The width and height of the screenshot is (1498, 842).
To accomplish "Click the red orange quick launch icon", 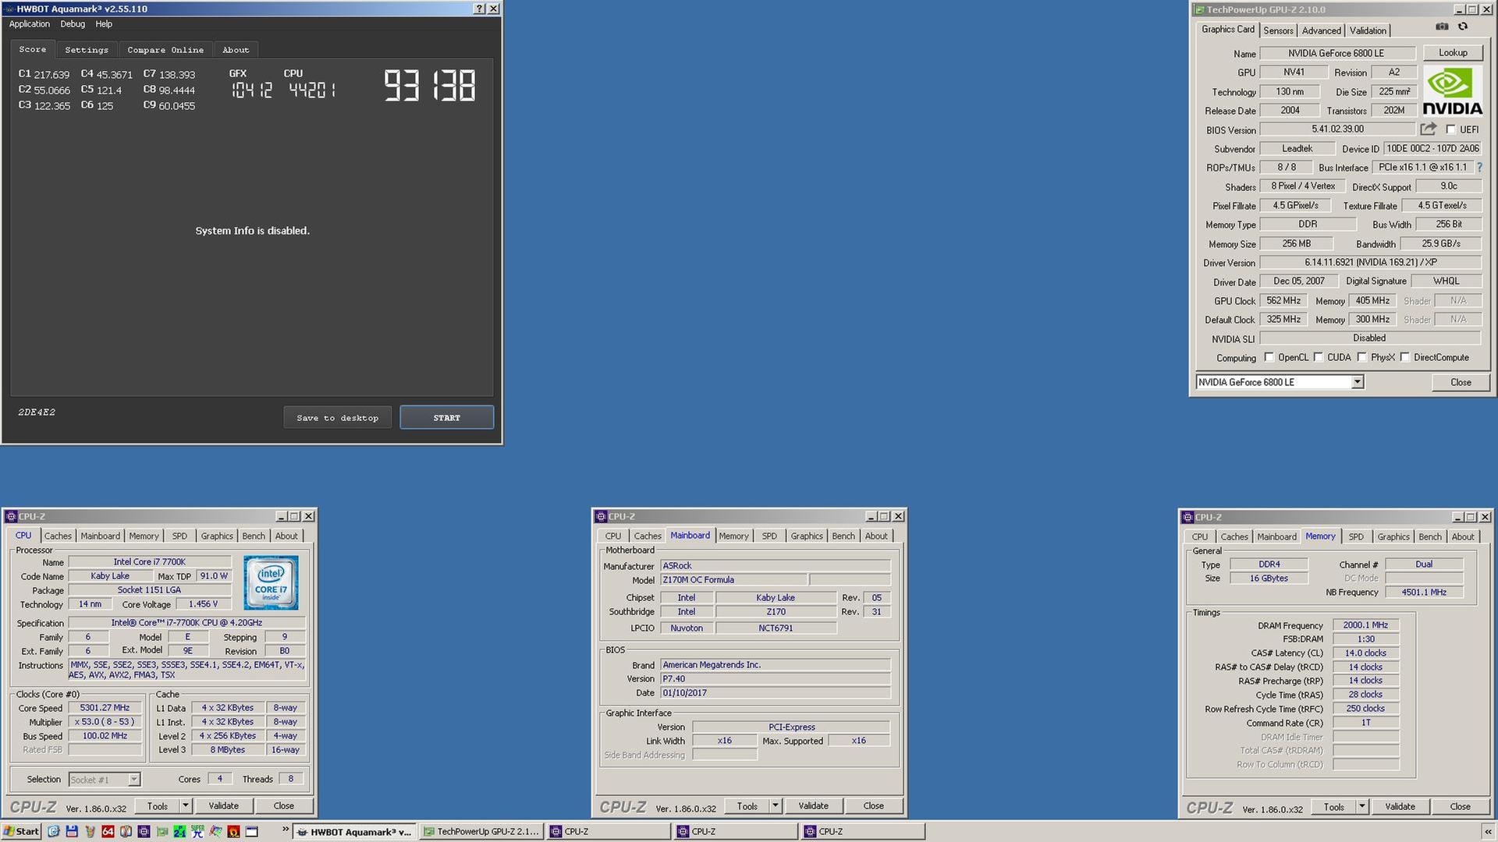I will tap(233, 831).
